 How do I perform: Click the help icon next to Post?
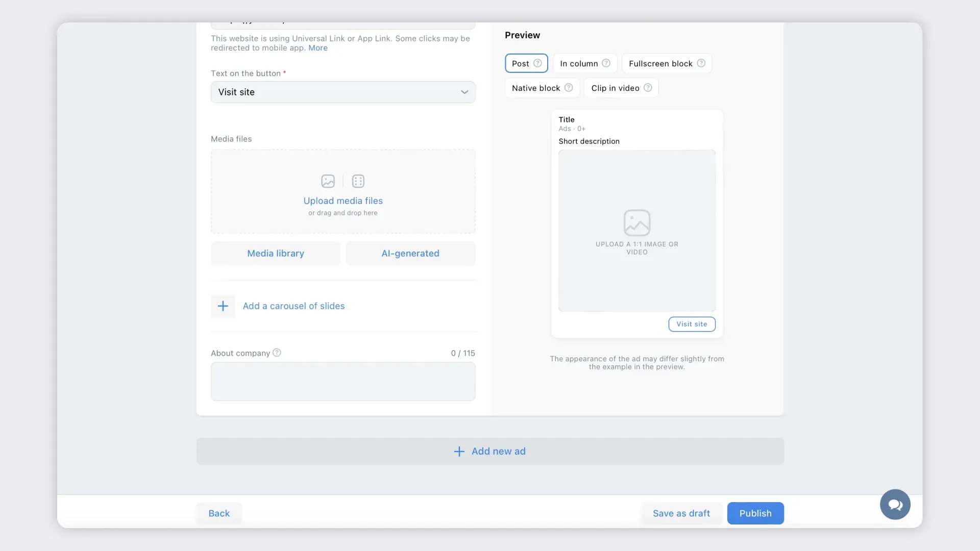537,63
